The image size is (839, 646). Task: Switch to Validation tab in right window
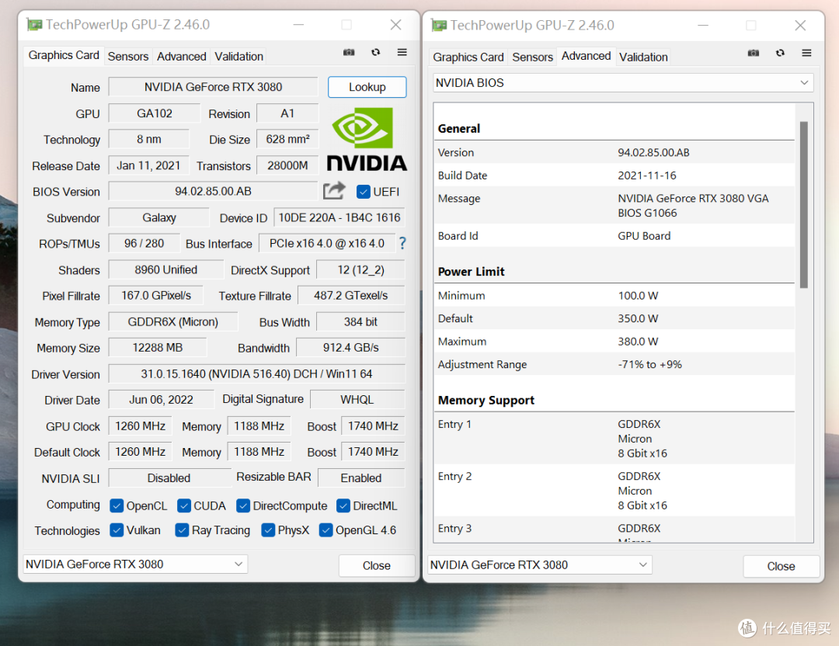643,57
